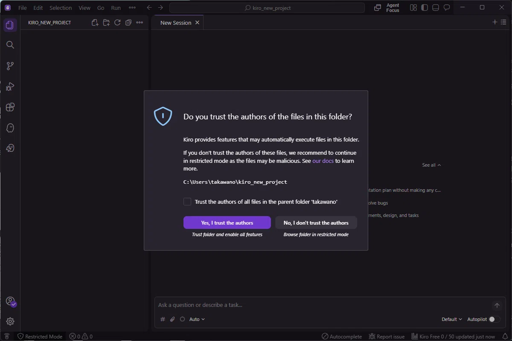Click No, I don't trust the authors

pyautogui.click(x=316, y=223)
